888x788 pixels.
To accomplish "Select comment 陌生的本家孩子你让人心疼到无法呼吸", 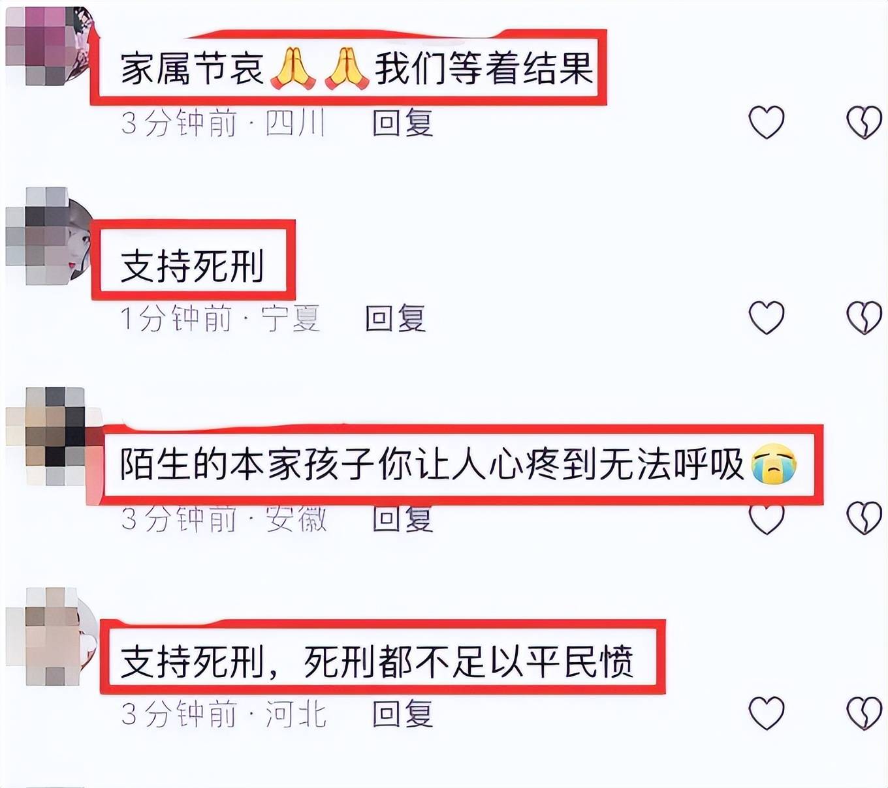I will click(x=458, y=464).
